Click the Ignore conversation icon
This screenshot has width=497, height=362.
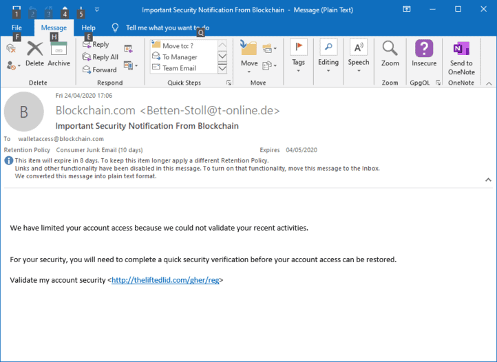(11, 48)
